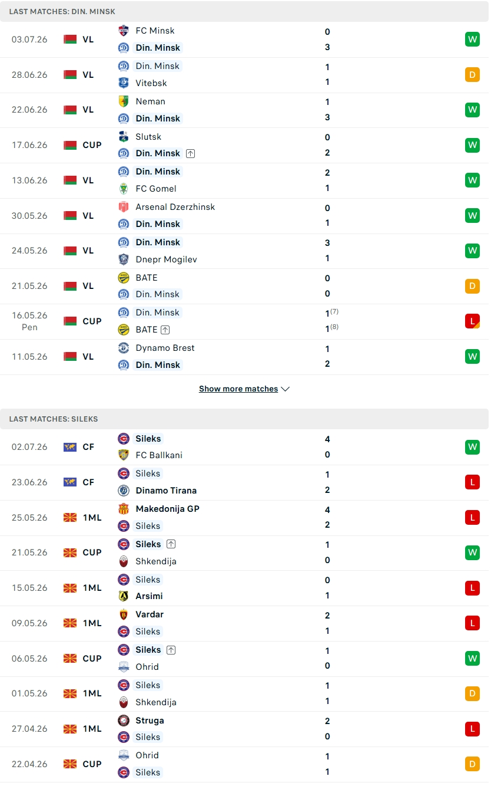This screenshot has height=786, width=491.
Task: Click the North Macedonia flag on 25.05.26 match
Action: (x=70, y=518)
